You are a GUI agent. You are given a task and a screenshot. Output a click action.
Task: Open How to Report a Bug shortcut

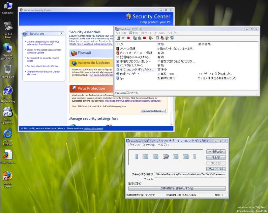[x=8, y=94]
